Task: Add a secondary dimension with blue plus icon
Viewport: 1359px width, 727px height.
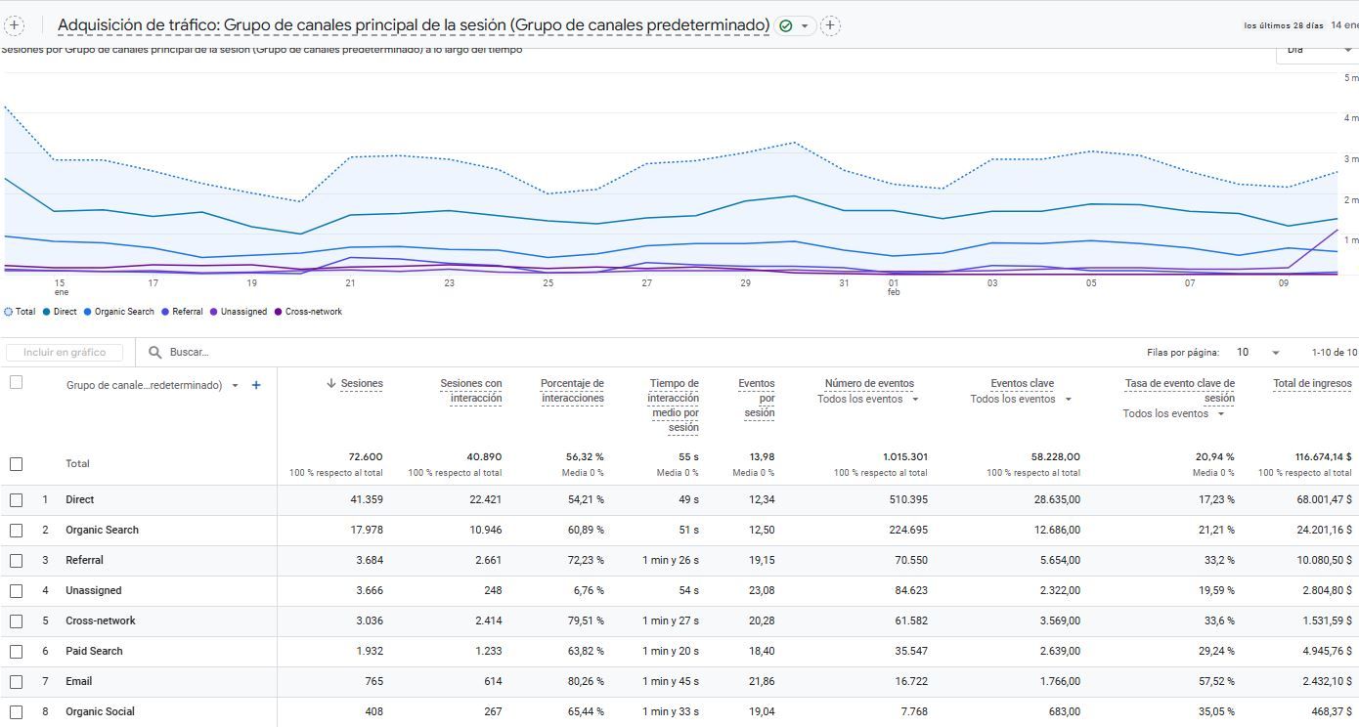Action: (256, 385)
